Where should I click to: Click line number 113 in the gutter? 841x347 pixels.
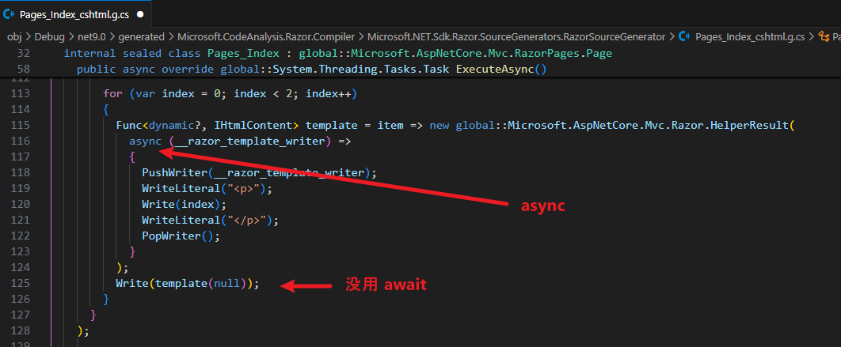click(x=21, y=94)
